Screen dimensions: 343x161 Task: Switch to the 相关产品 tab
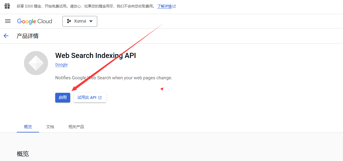tap(76, 127)
